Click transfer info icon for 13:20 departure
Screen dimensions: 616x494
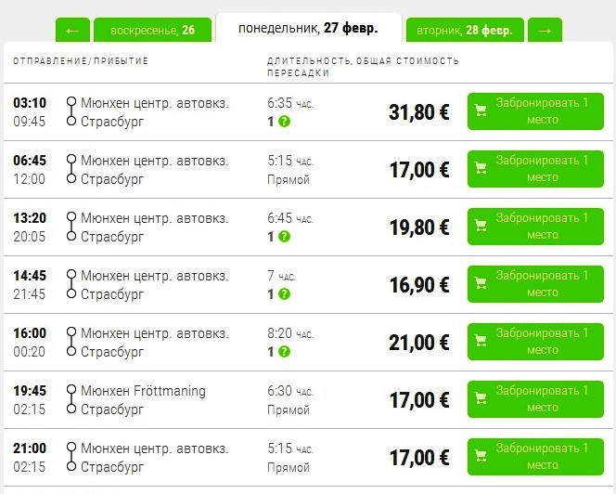pos(284,236)
